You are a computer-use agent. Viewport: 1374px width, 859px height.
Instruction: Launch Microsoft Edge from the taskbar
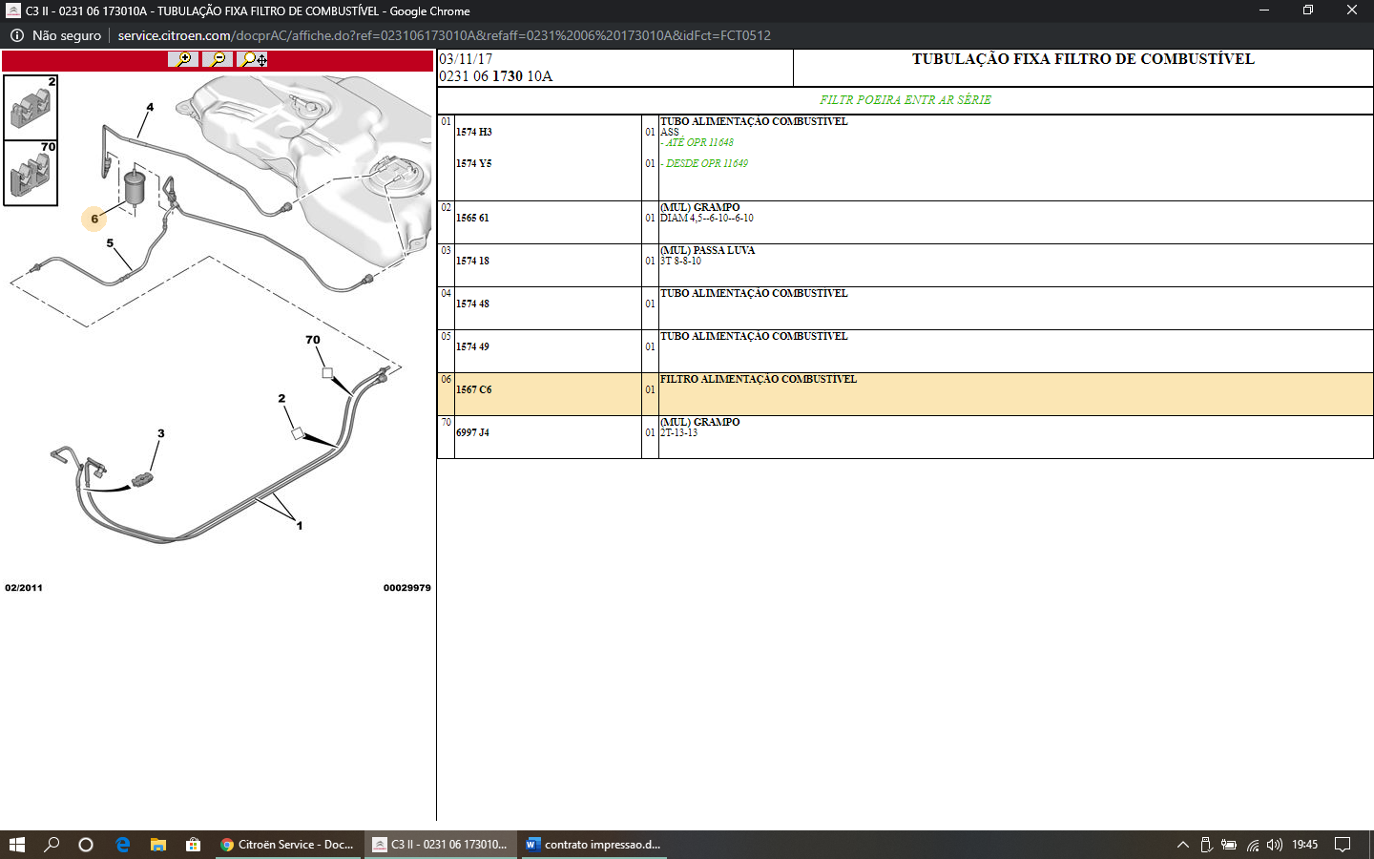coord(123,845)
